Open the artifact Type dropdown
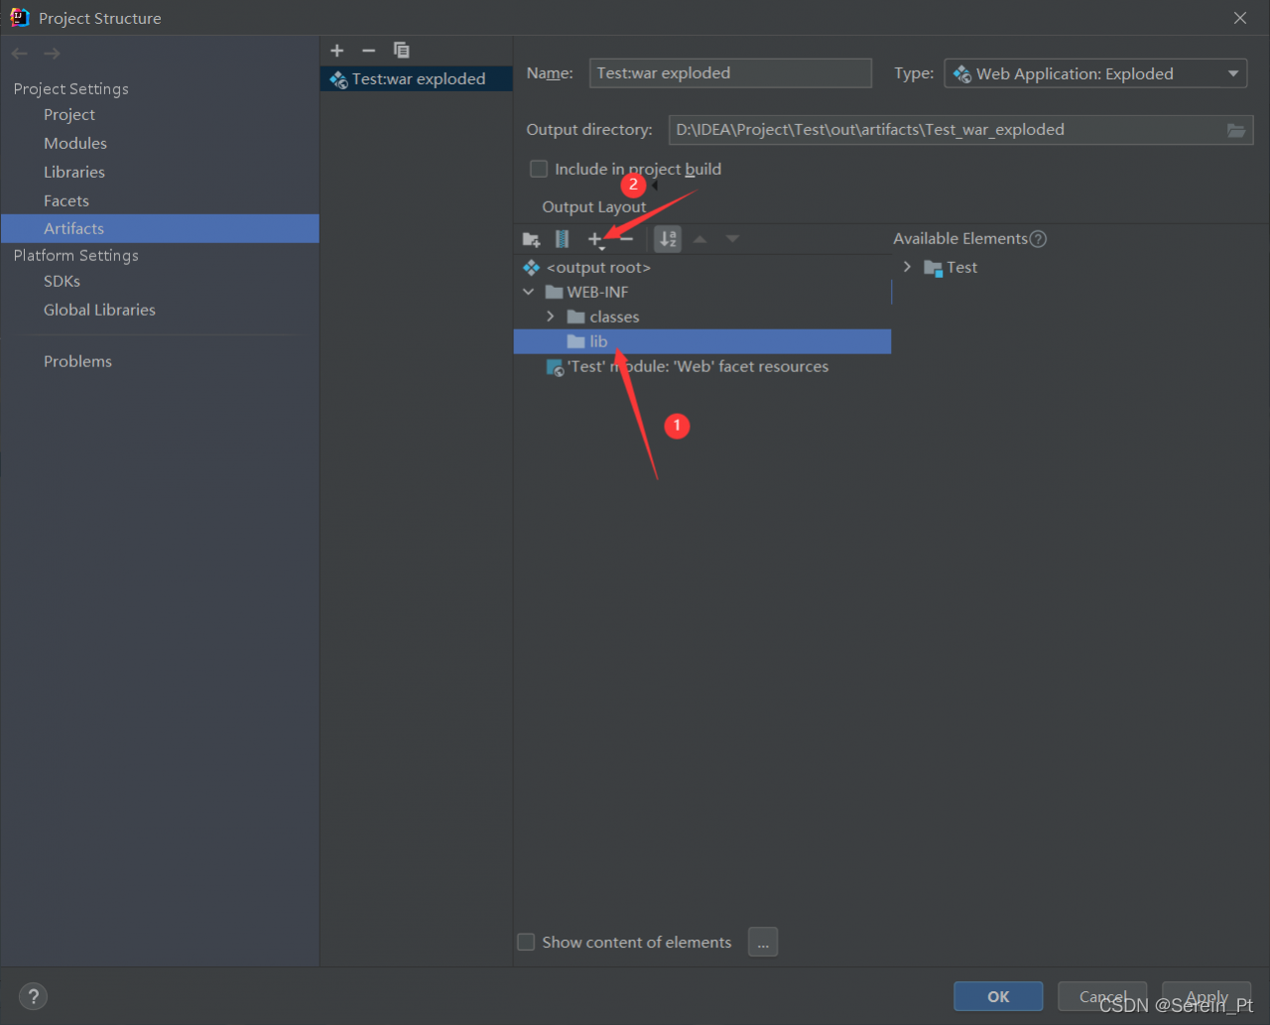The image size is (1270, 1025). click(1095, 73)
